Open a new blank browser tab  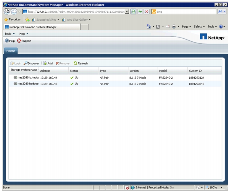tap(84, 27)
